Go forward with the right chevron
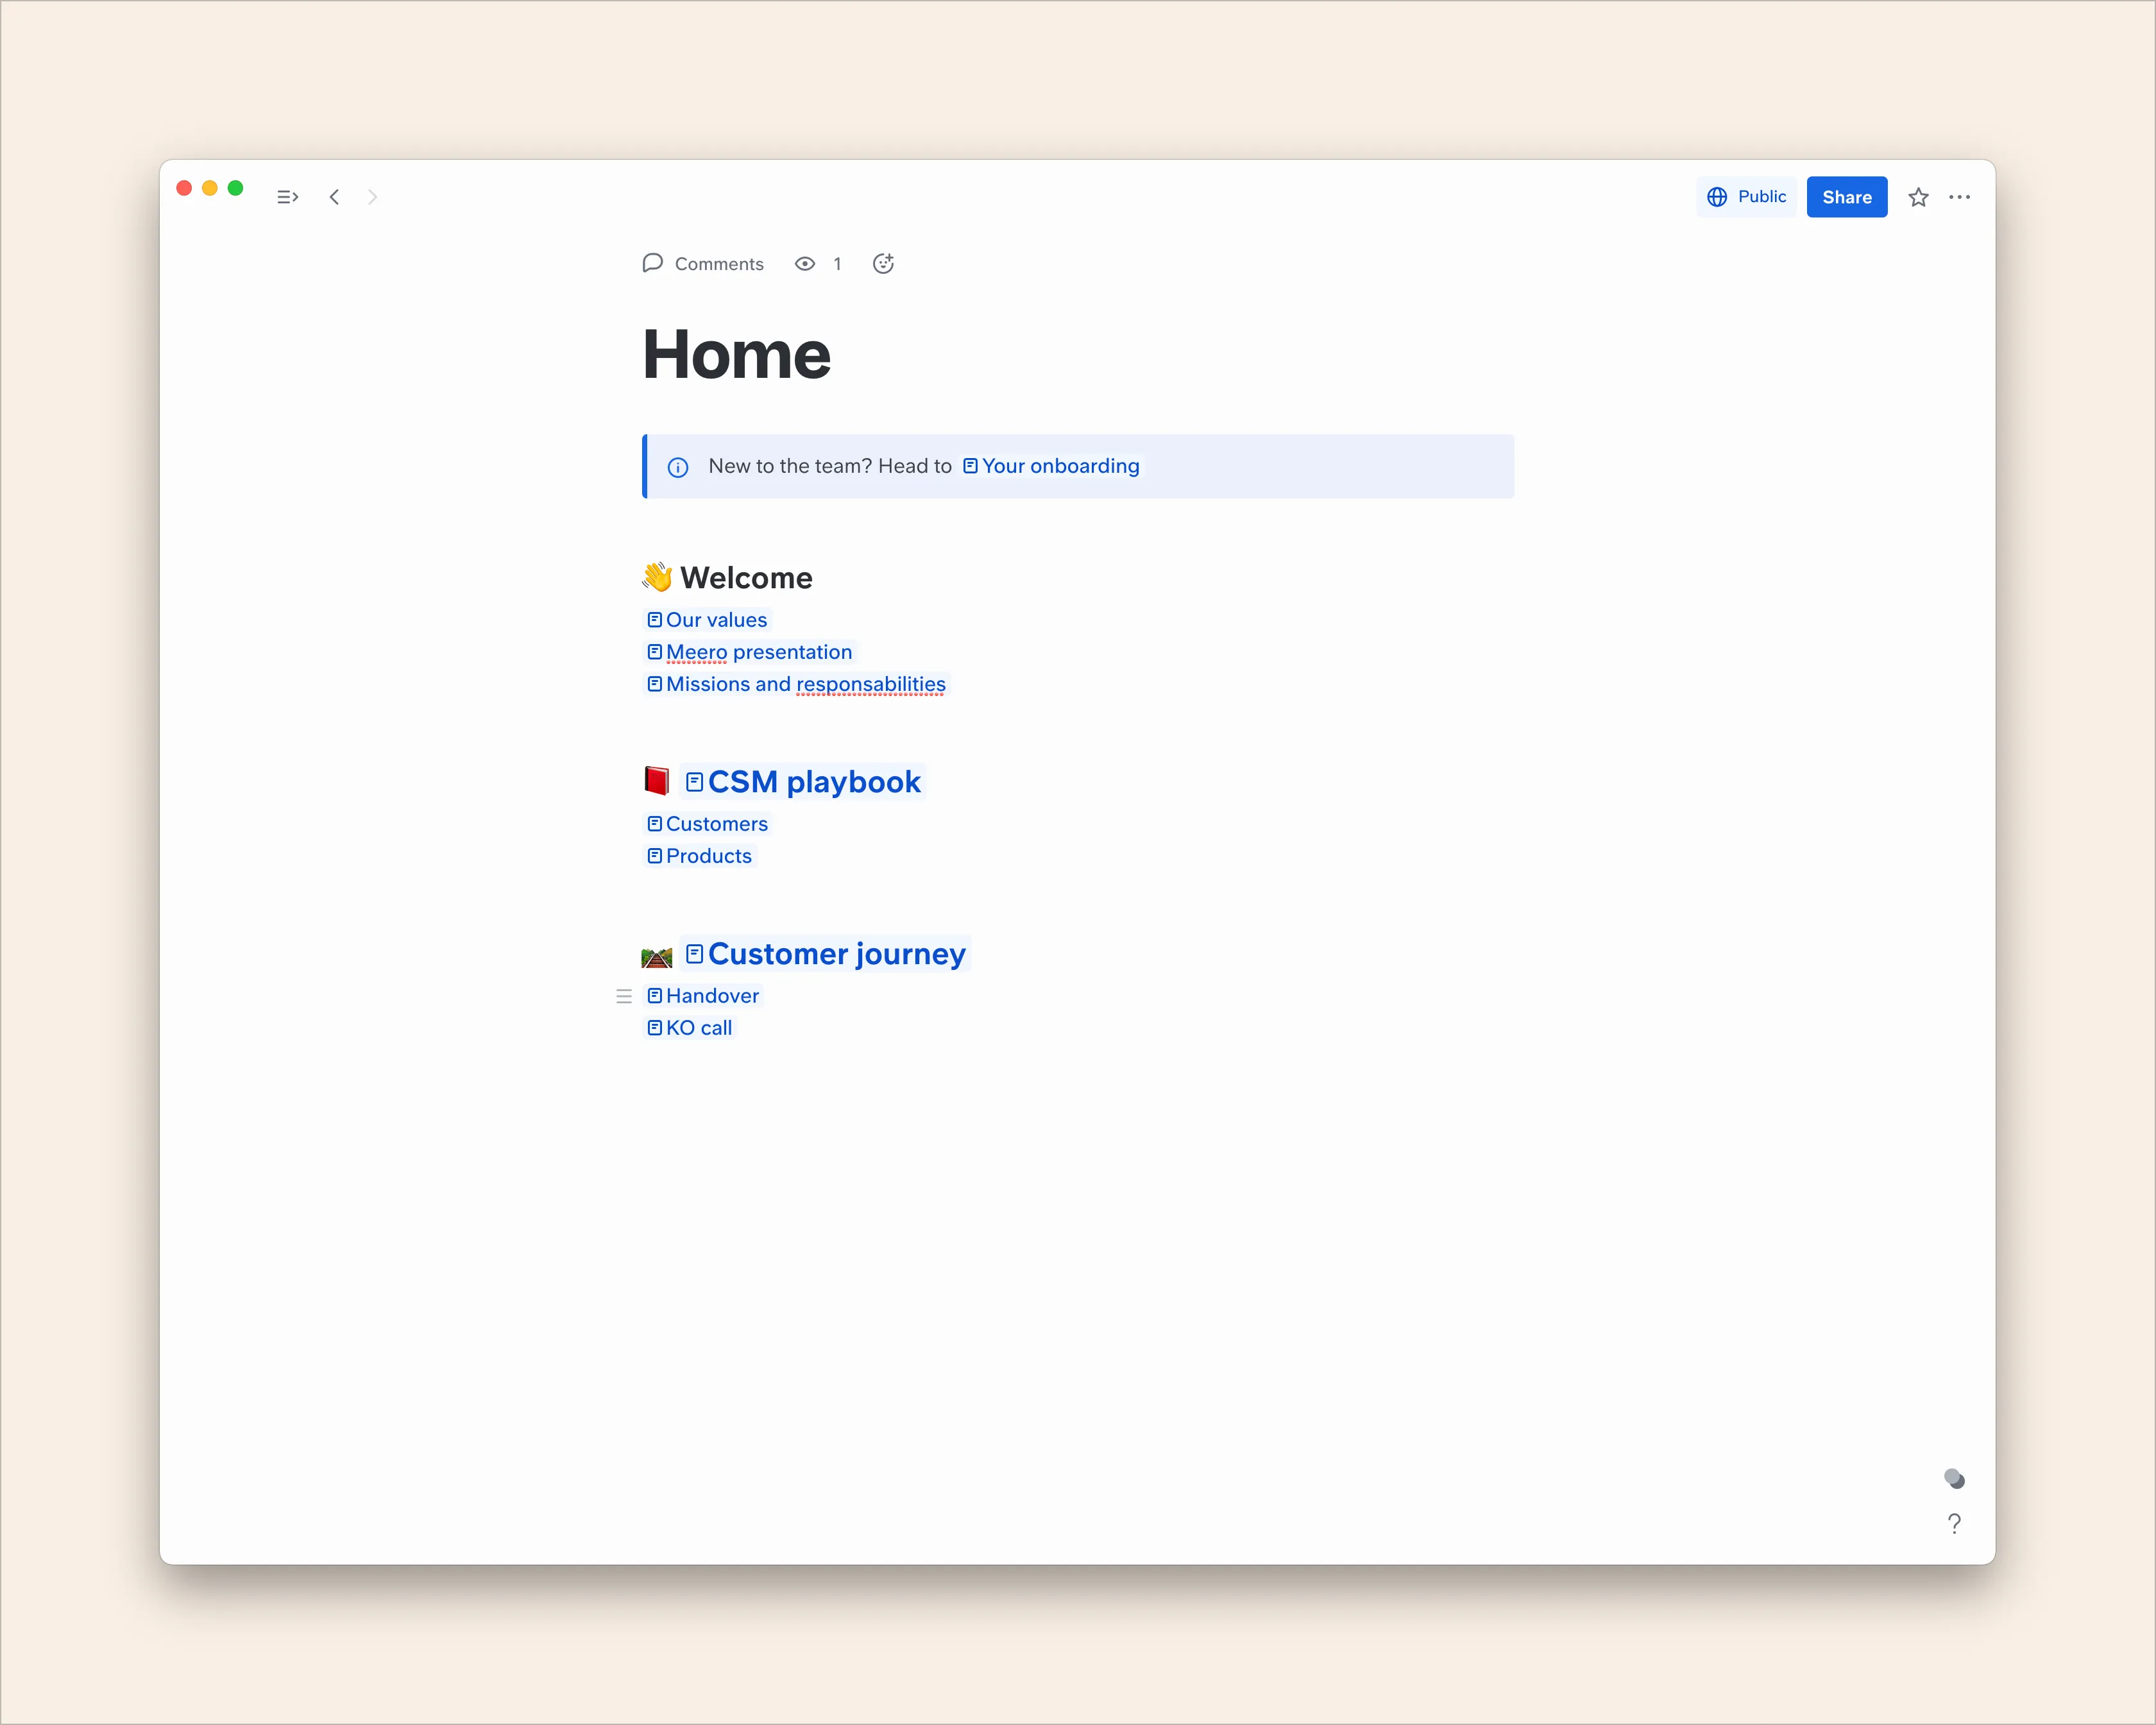2156x1725 pixels. (x=372, y=197)
